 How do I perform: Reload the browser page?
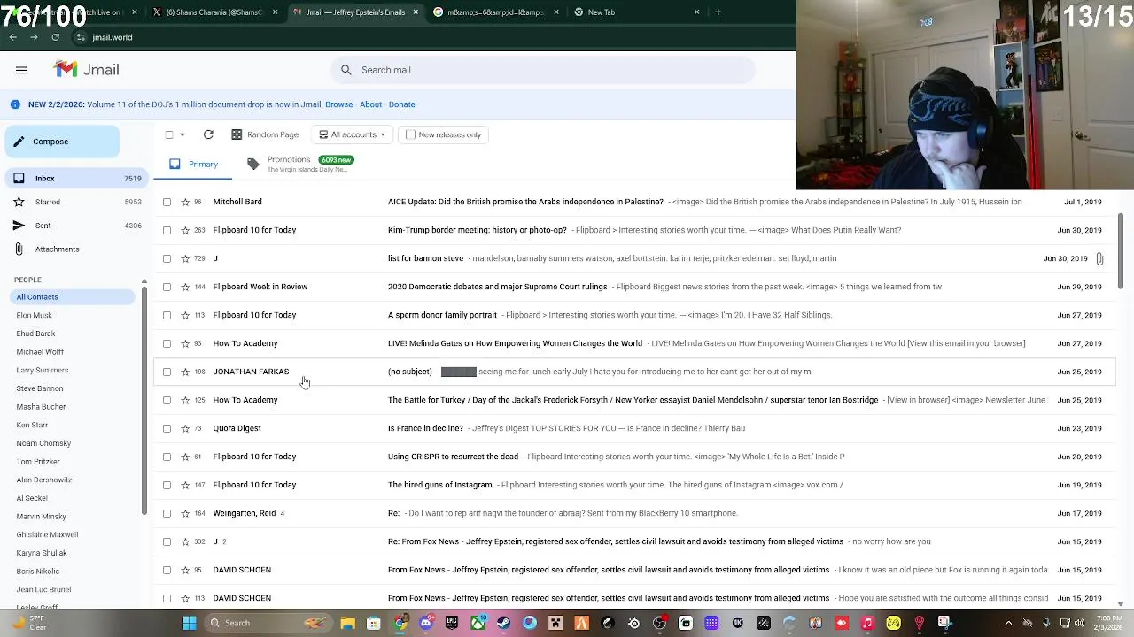(55, 37)
